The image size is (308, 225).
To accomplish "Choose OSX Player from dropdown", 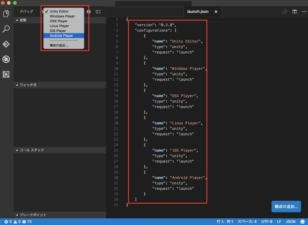I will tap(64, 21).
